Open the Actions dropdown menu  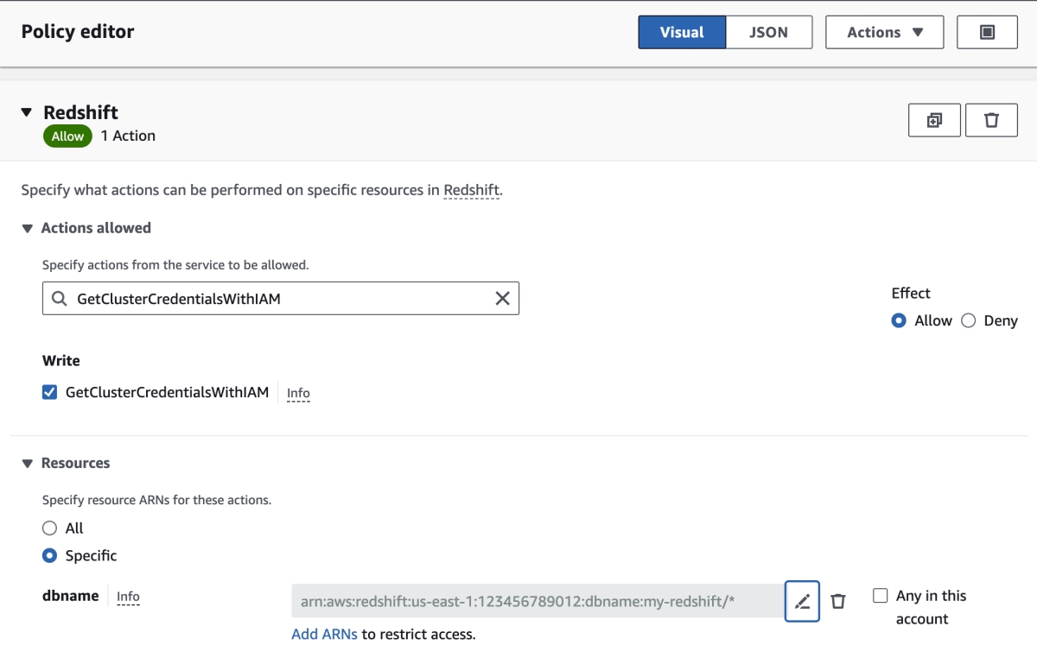884,32
